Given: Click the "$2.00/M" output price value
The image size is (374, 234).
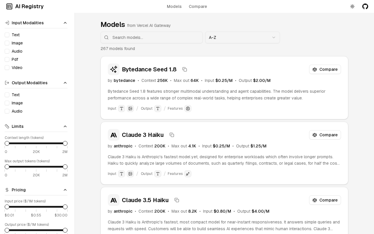Looking at the screenshot, I should pyautogui.click(x=262, y=80).
